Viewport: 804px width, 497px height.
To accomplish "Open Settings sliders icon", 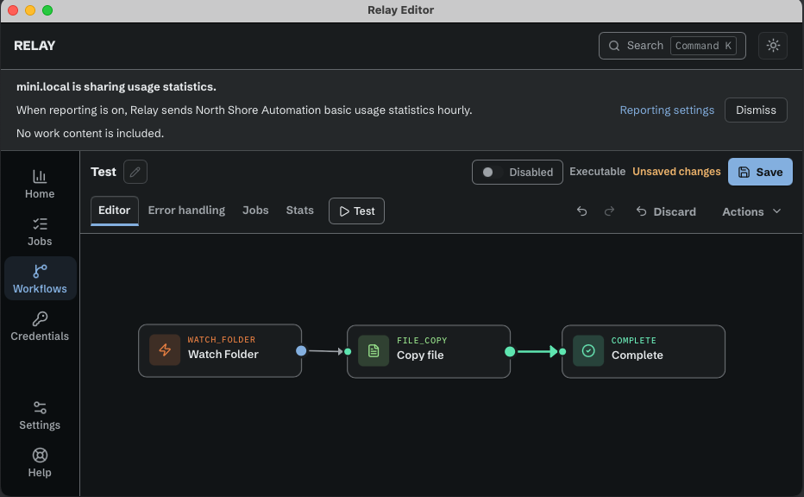I will [x=40, y=408].
